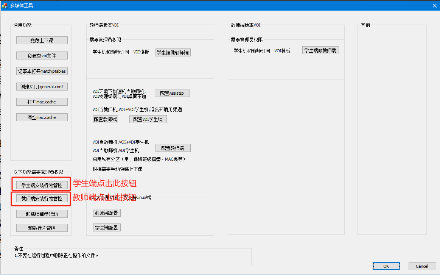
Task: Confirm the dialog with OK
Action: pyautogui.click(x=386, y=266)
